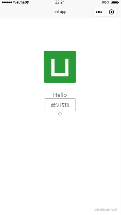Viewport: 121px width, 215px height.
Task: Tap the small home icon below button
Action: pos(60,114)
